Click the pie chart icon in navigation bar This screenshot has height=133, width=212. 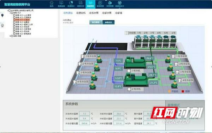click(x=71, y=3)
